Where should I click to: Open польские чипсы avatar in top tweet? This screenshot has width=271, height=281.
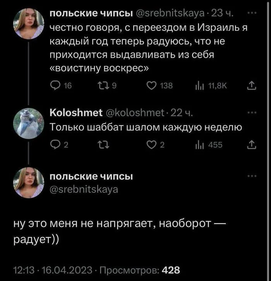click(x=29, y=23)
